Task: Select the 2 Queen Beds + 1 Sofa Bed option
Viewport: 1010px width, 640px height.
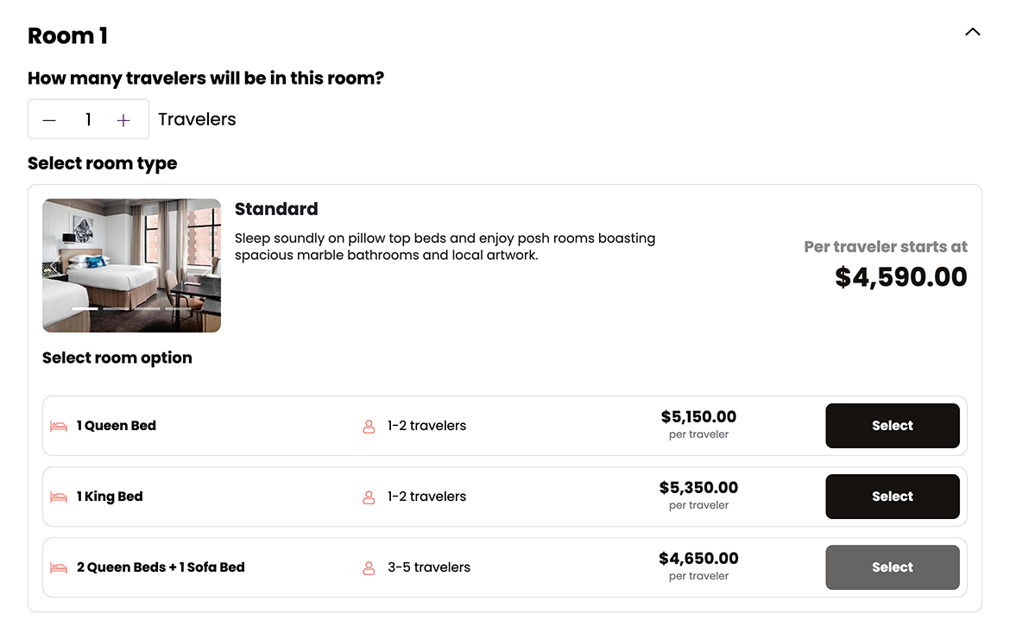Action: pos(892,567)
